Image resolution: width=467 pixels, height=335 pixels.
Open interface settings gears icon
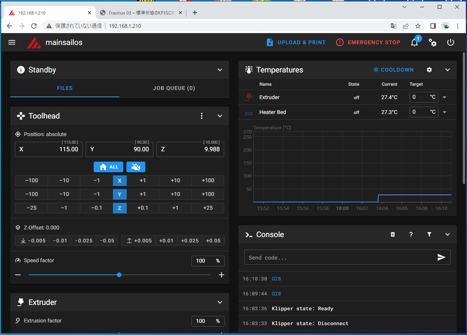(x=432, y=42)
